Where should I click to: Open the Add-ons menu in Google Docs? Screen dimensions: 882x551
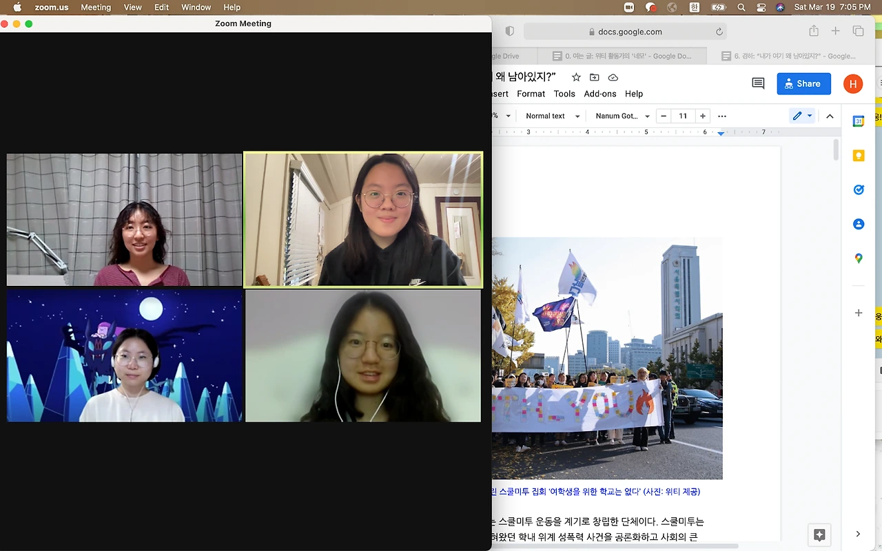pos(600,94)
